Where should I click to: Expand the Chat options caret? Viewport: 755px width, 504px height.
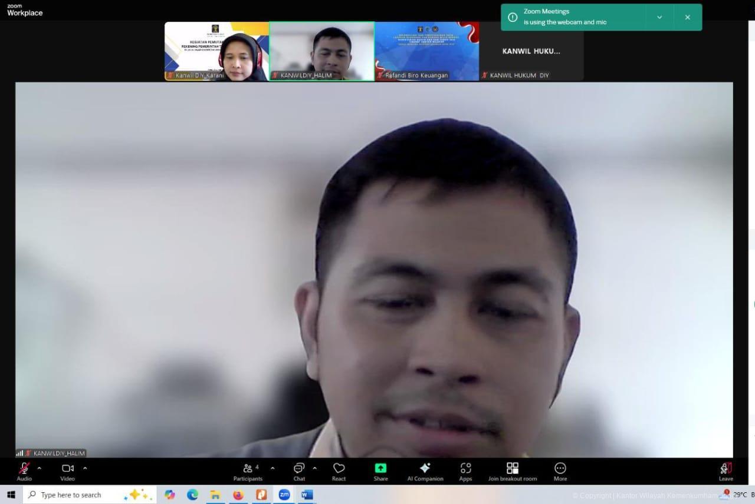tap(314, 468)
